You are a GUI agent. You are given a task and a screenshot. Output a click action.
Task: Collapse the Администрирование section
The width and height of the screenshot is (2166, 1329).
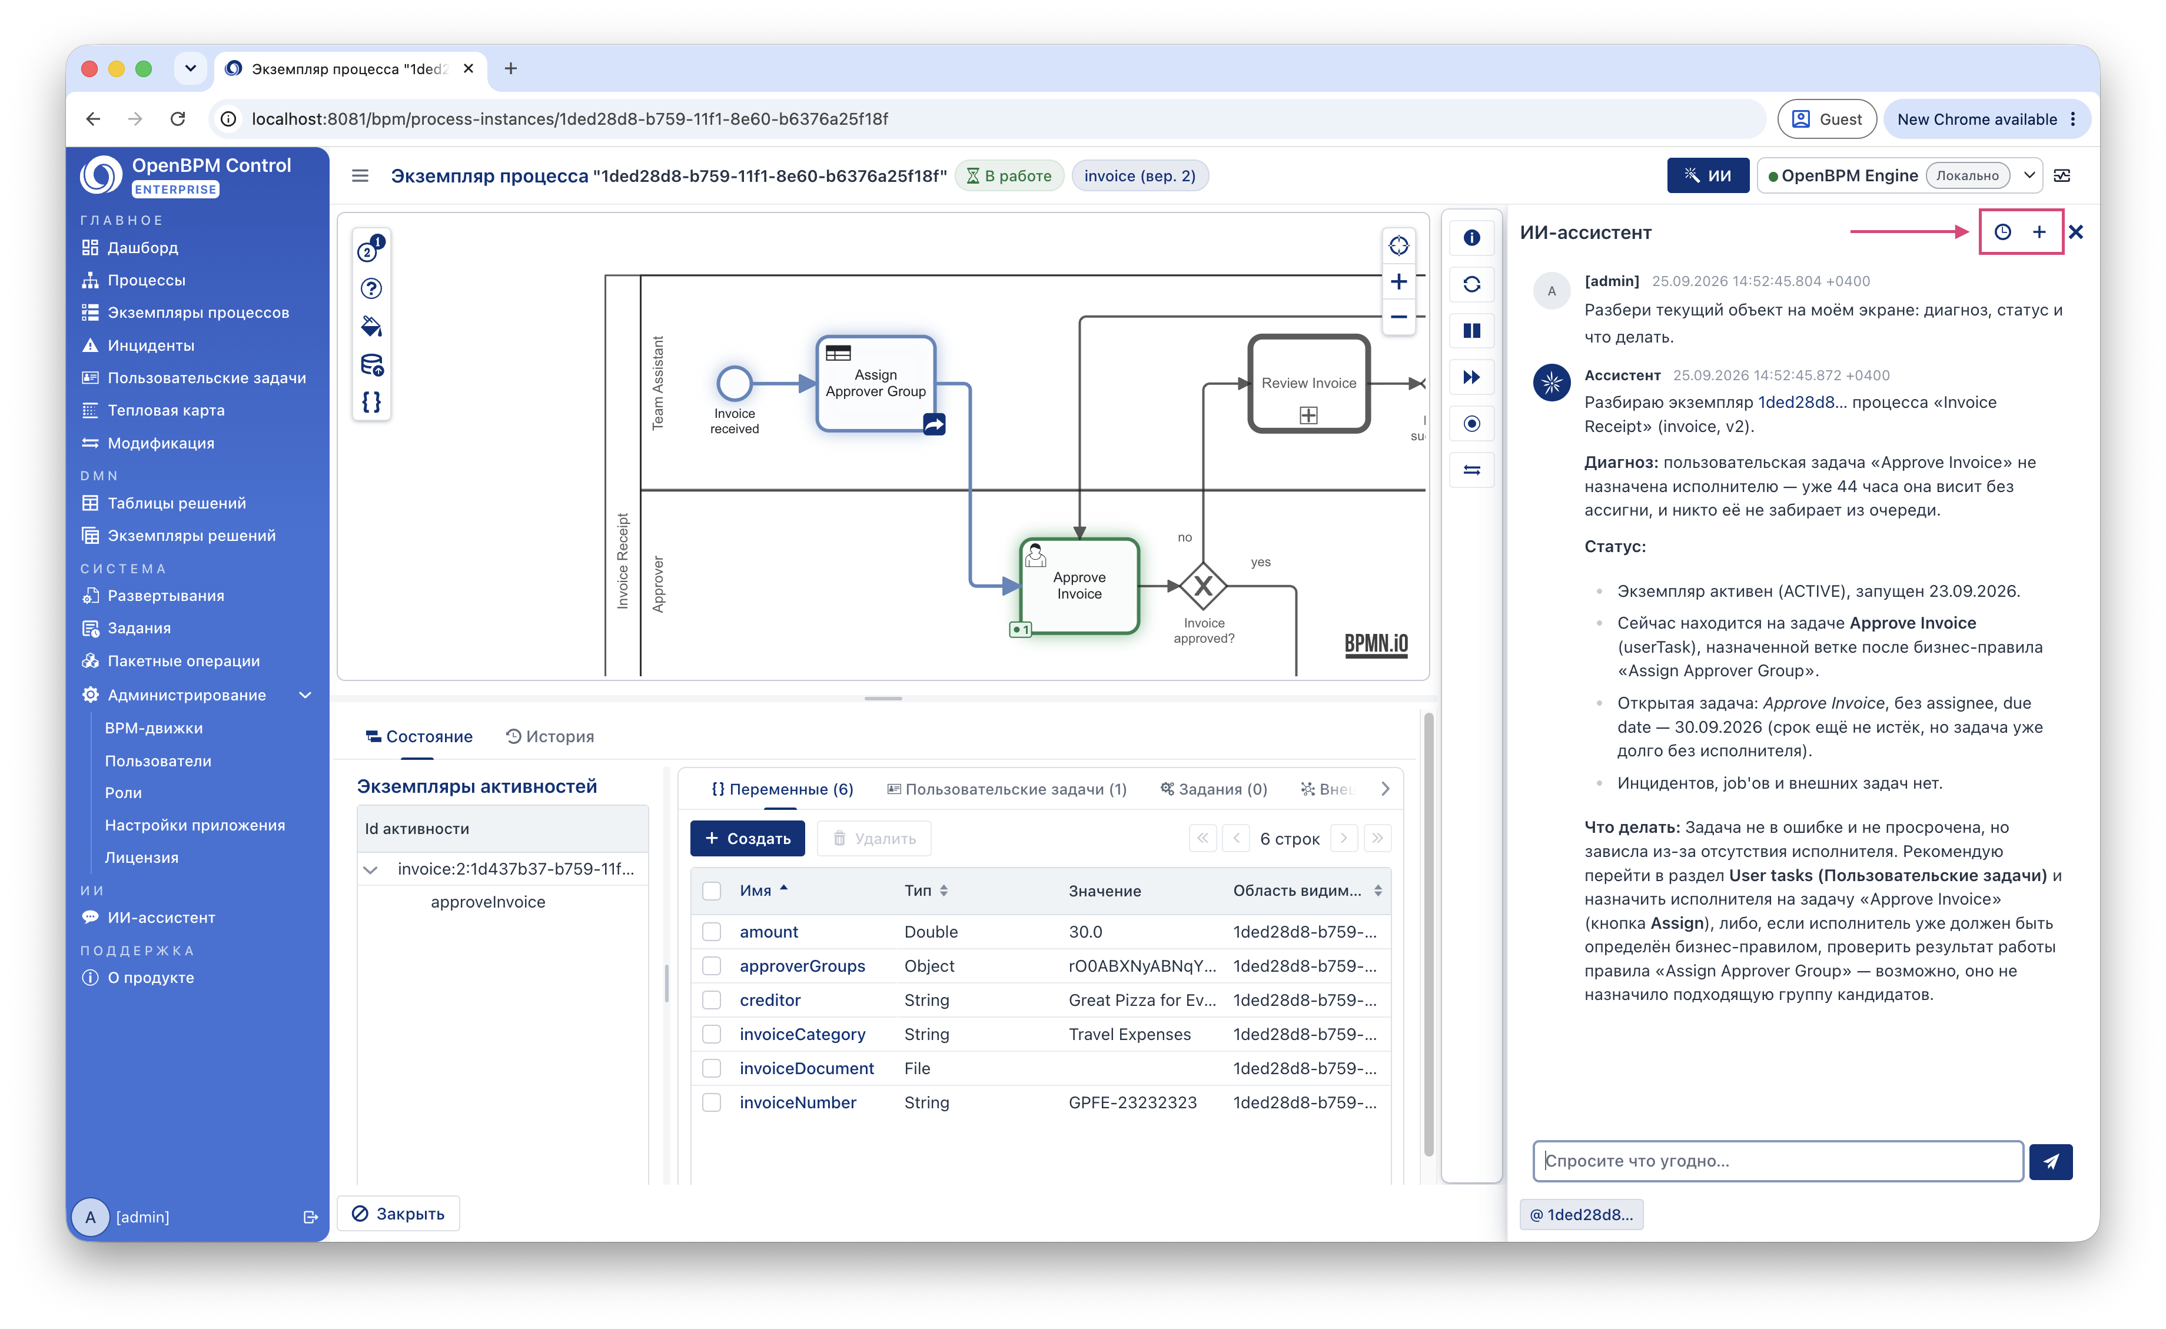(x=305, y=695)
